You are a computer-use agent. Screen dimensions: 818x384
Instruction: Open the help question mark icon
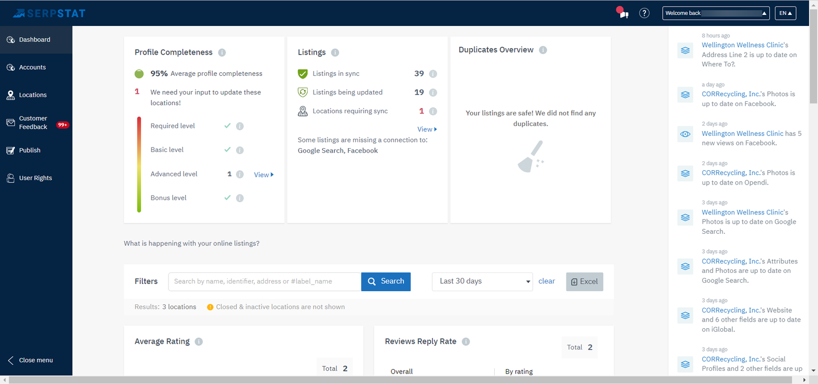coord(644,13)
